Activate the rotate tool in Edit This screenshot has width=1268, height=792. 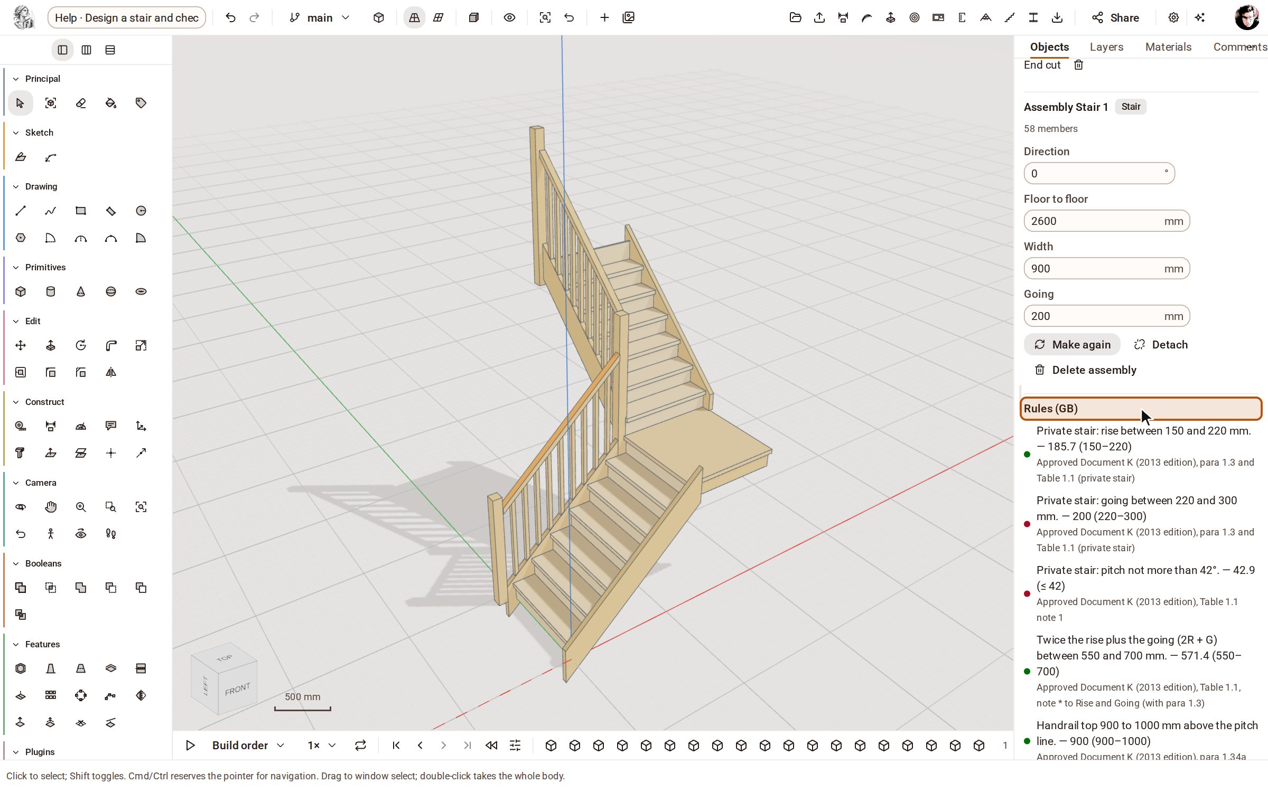point(81,345)
